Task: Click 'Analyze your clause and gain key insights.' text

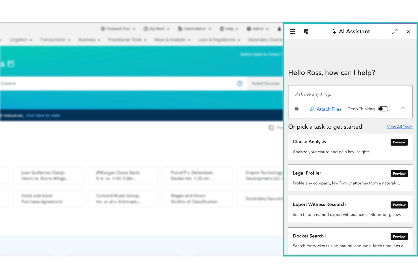Action: [x=332, y=152]
